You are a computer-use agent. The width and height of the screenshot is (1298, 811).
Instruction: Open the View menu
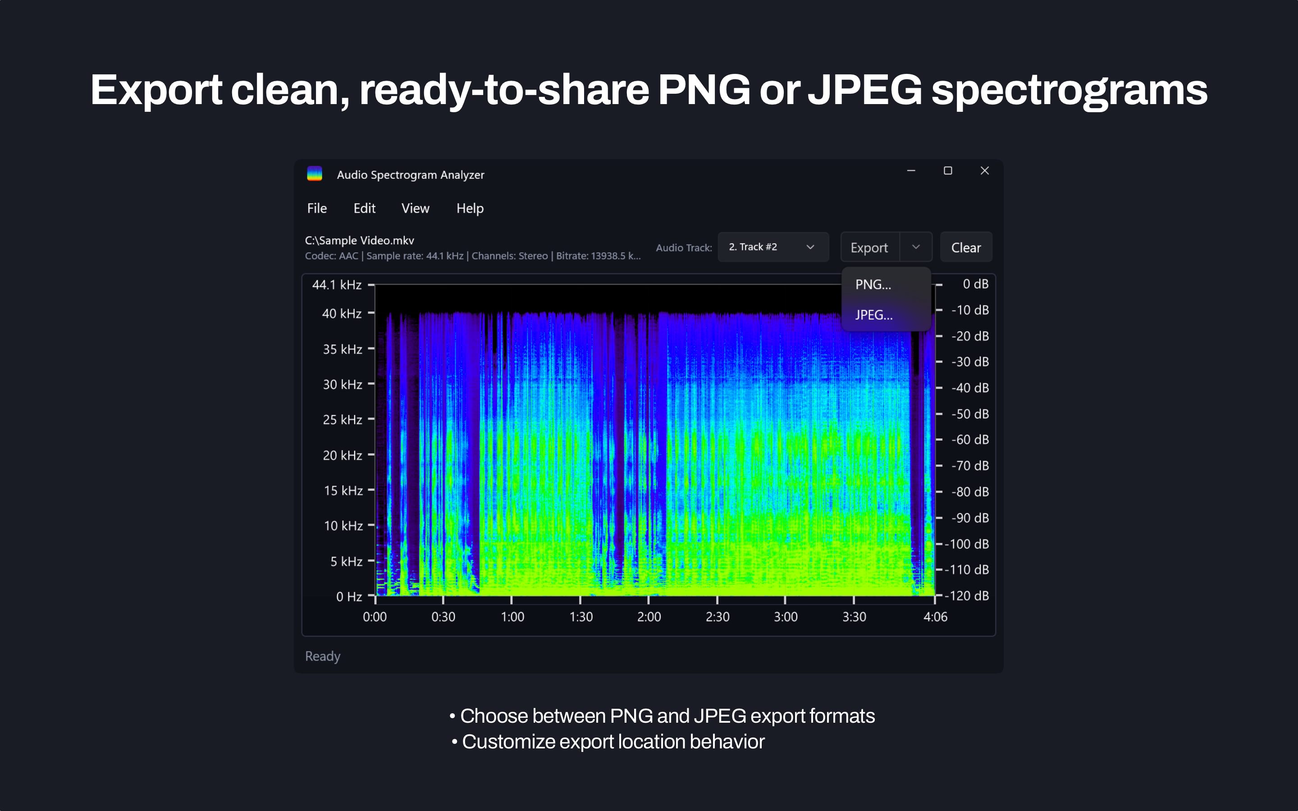(x=415, y=208)
